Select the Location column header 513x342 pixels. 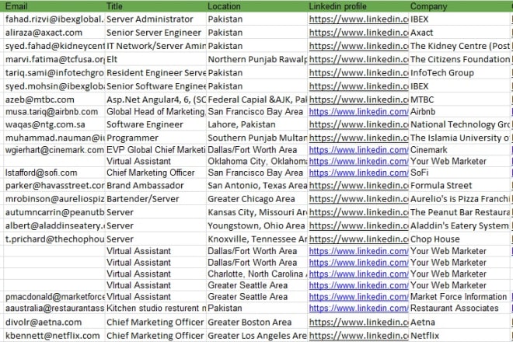point(256,6)
